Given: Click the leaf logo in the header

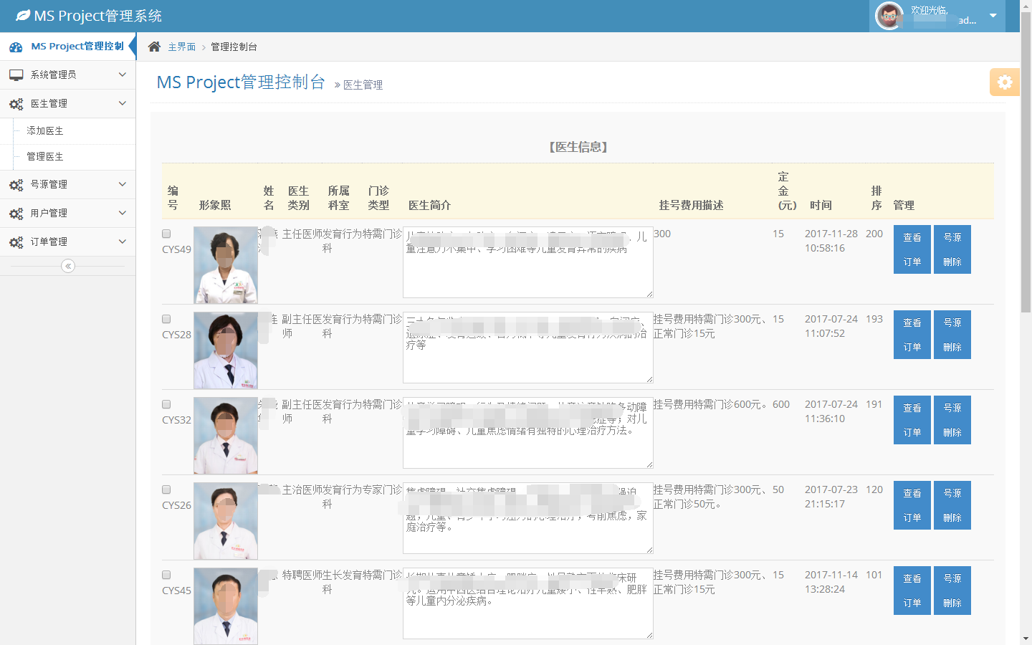Looking at the screenshot, I should [23, 15].
